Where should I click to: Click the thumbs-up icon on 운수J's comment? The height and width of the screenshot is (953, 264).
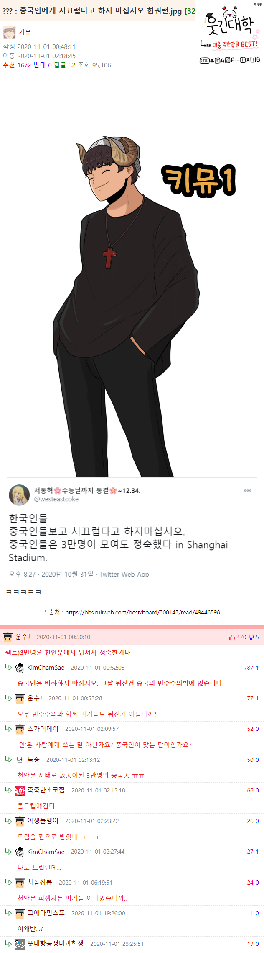[x=232, y=637]
